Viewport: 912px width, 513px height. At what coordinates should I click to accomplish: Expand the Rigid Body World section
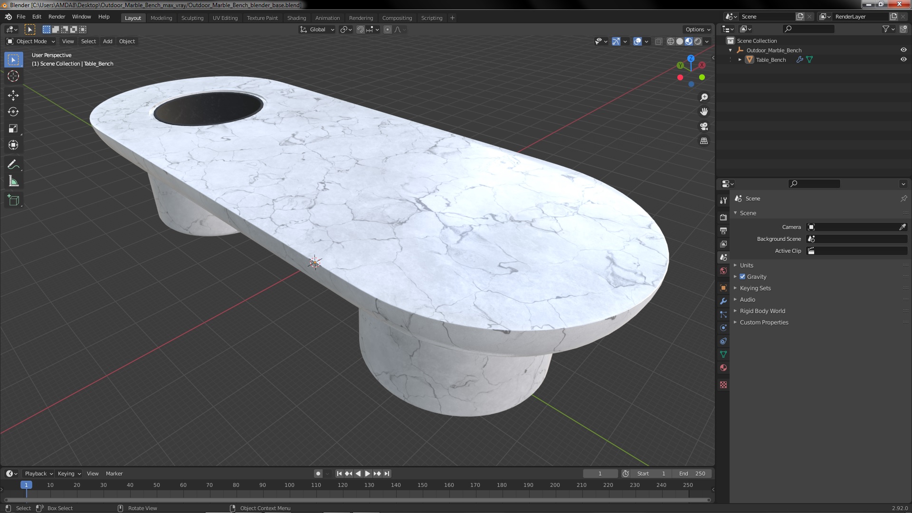click(762, 311)
